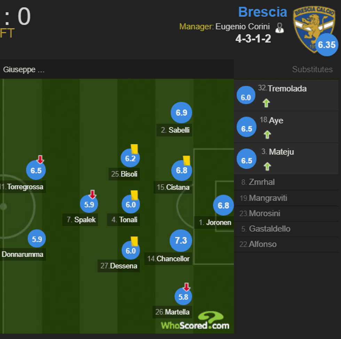The image size is (341, 339).
Task: Click Joronen's 6.8 rating circle
Action: pos(223,205)
